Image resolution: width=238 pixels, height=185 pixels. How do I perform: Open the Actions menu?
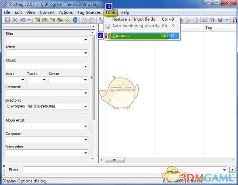point(66,12)
